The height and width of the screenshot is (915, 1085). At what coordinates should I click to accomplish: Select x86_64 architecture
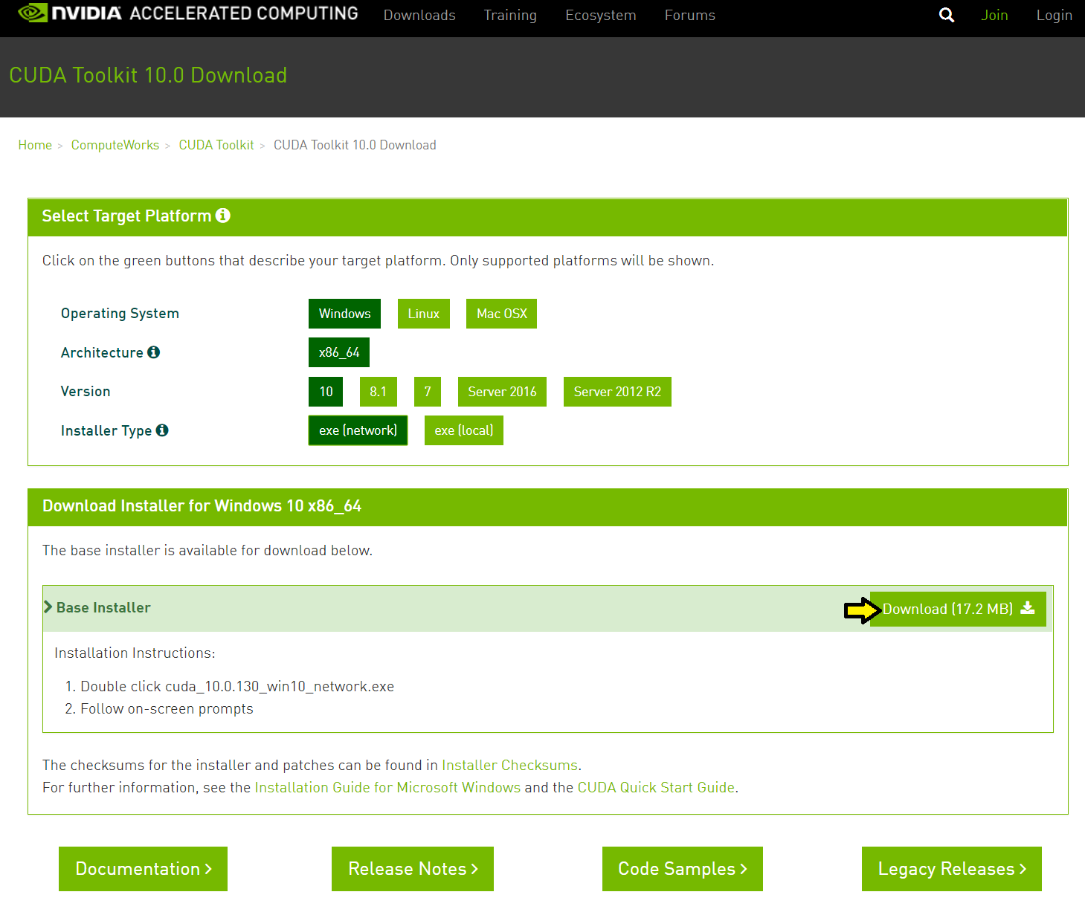[339, 352]
